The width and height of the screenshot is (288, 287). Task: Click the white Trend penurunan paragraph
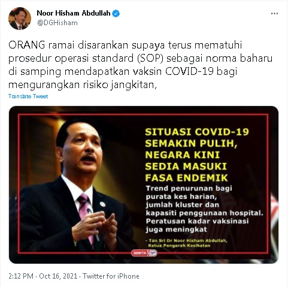coord(204,209)
